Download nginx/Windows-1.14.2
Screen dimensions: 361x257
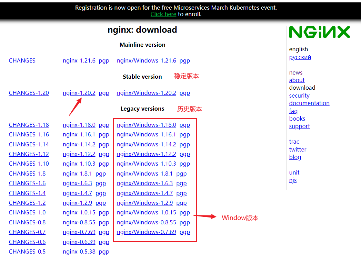point(147,145)
